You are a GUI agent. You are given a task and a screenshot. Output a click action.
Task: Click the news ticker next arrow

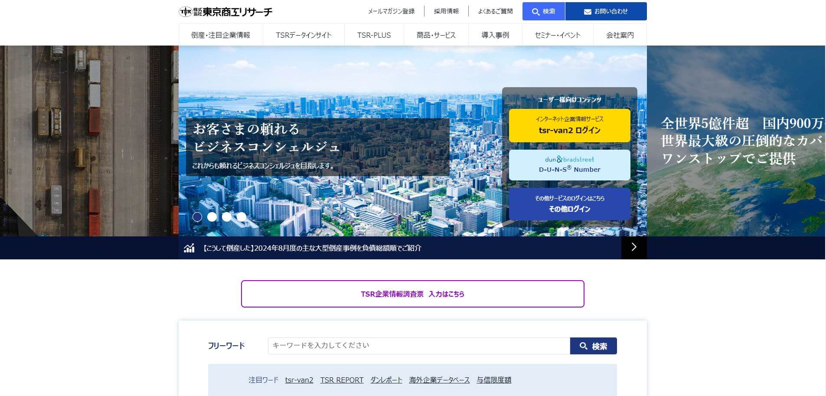coord(634,247)
